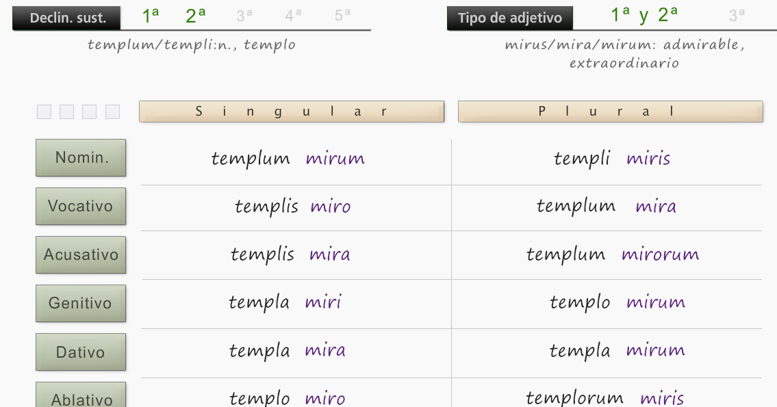Switch to the 3ª noun declension
Screen dimensions: 777x407
click(x=244, y=16)
